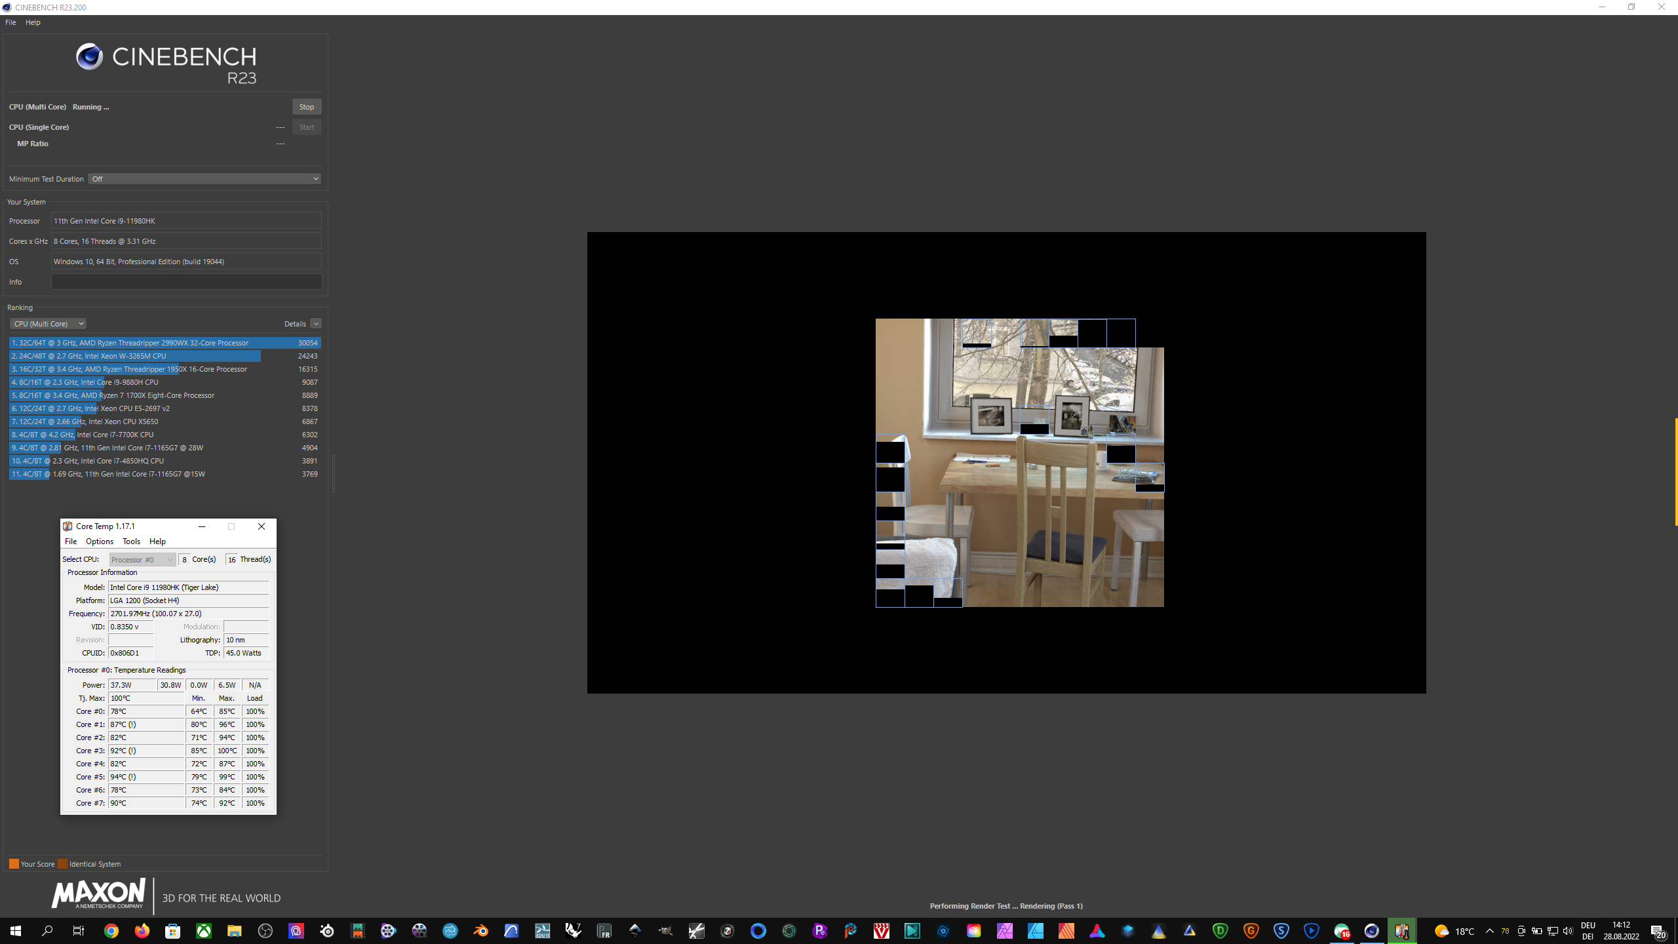Click the Core Temp taskbar icon
Viewport: 1678px width, 944px height.
(1402, 931)
